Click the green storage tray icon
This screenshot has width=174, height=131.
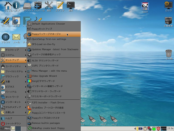pyautogui.click(x=154, y=128)
